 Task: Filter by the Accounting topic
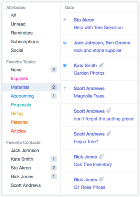(22, 96)
